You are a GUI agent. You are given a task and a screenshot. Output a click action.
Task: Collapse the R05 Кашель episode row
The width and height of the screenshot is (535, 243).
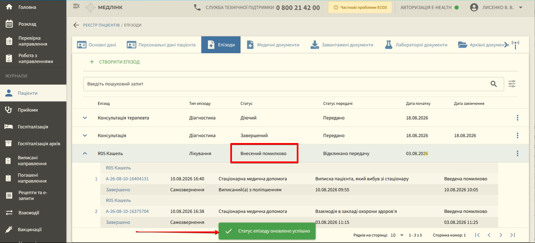pyautogui.click(x=85, y=153)
